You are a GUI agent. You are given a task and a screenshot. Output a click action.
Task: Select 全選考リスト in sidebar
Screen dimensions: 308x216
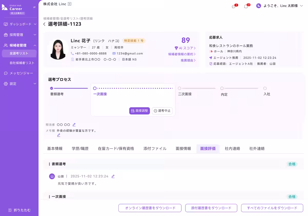[x=19, y=53]
